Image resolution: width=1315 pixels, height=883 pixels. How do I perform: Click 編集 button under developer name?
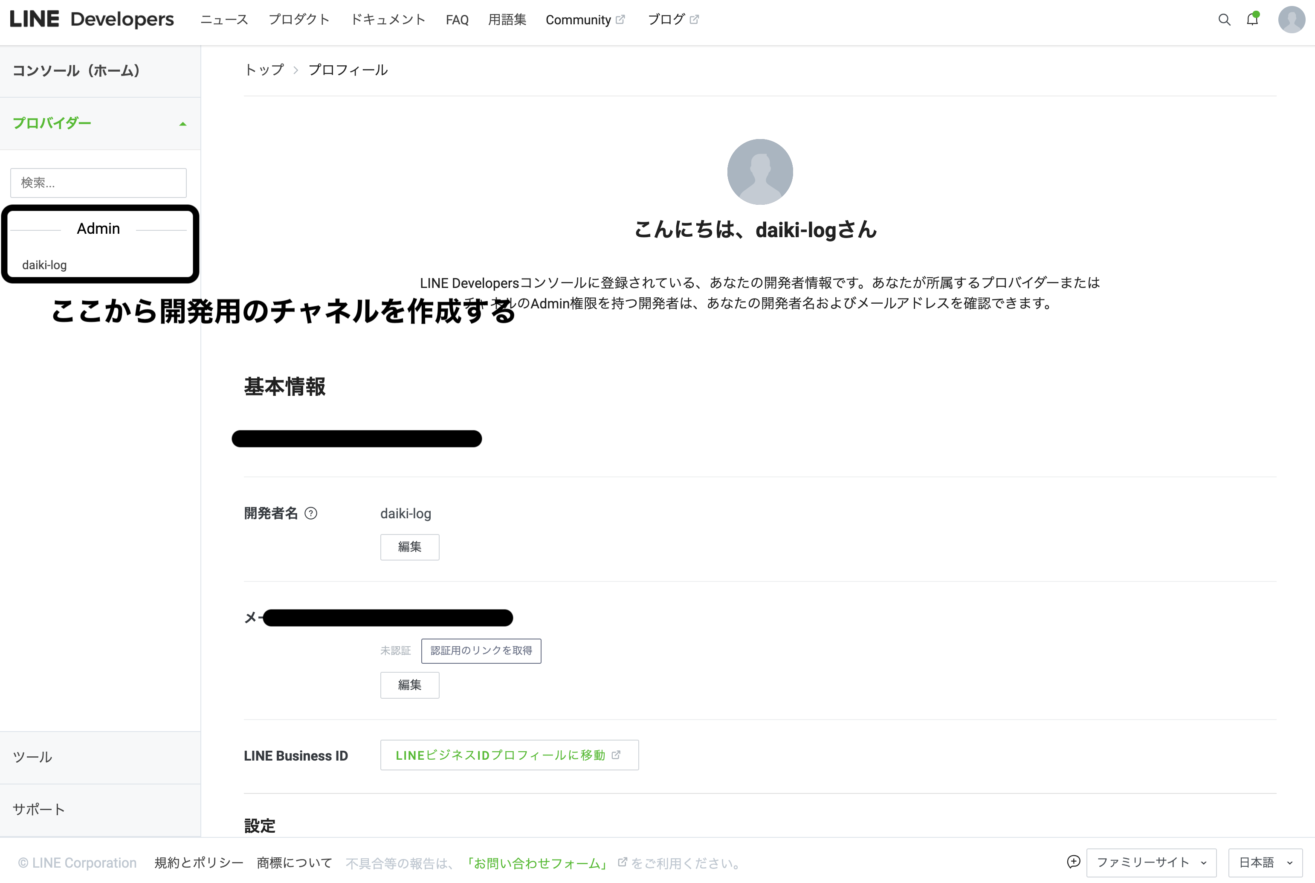pyautogui.click(x=410, y=547)
